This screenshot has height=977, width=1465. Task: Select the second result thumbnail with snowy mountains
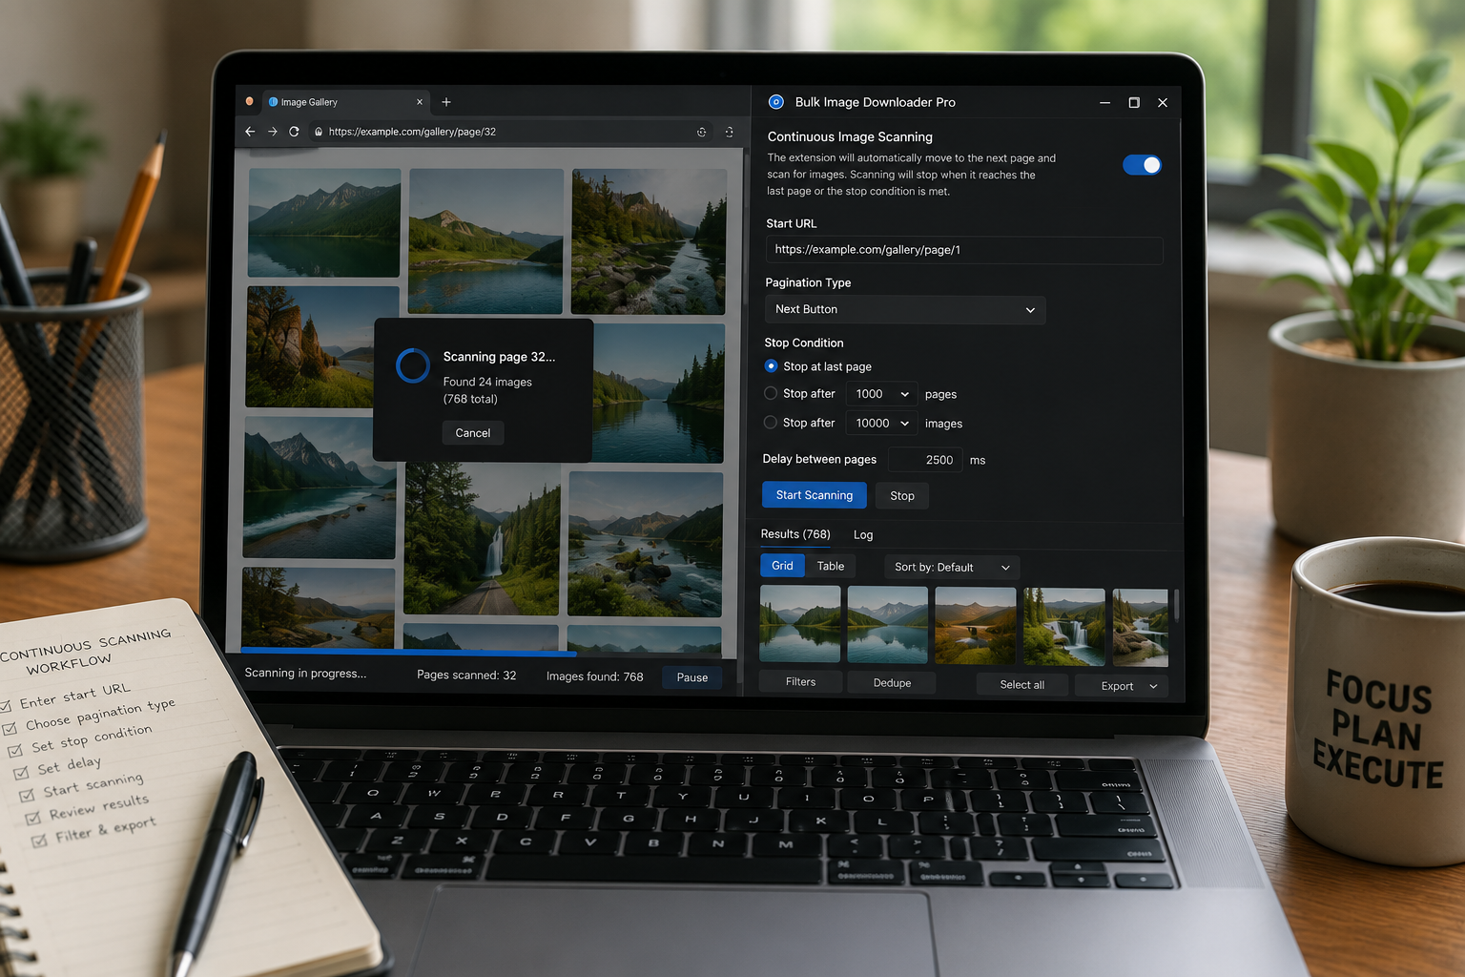(x=888, y=626)
